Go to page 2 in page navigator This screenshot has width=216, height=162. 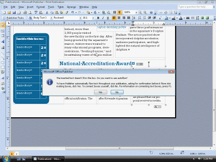(16, 154)
